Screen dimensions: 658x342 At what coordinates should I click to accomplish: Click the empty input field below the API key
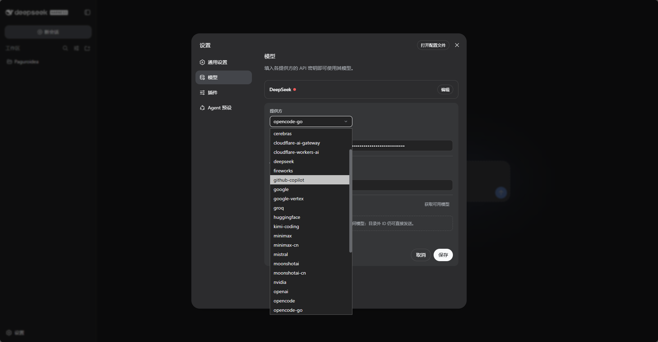(402, 185)
